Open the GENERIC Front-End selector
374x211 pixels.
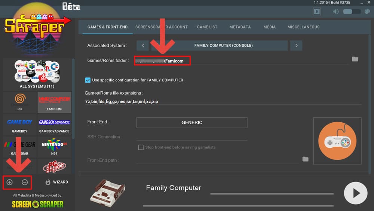(x=192, y=122)
